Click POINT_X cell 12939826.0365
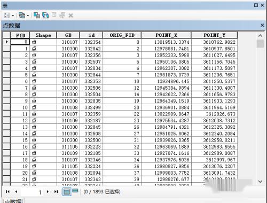The image size is (267, 203). 166,140
